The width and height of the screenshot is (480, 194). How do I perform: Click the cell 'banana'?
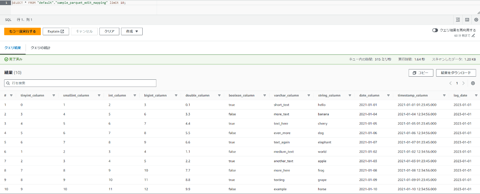pos(323,114)
